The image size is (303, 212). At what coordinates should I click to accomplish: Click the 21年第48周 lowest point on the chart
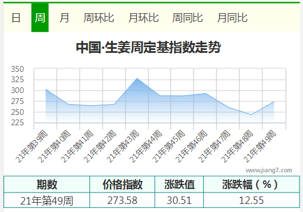(x=251, y=115)
